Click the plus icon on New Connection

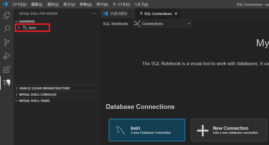203,130
